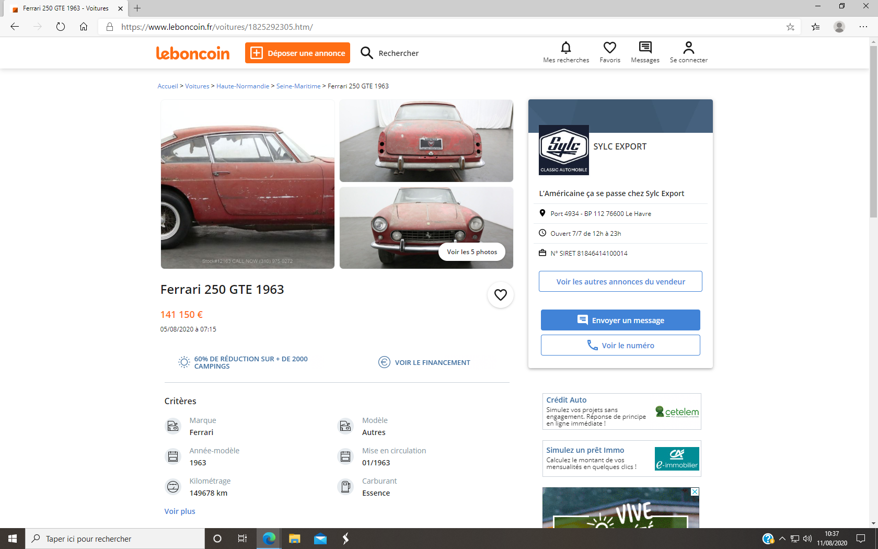The image size is (878, 549).
Task: Click the page vertical scrollbar
Action: (x=873, y=131)
